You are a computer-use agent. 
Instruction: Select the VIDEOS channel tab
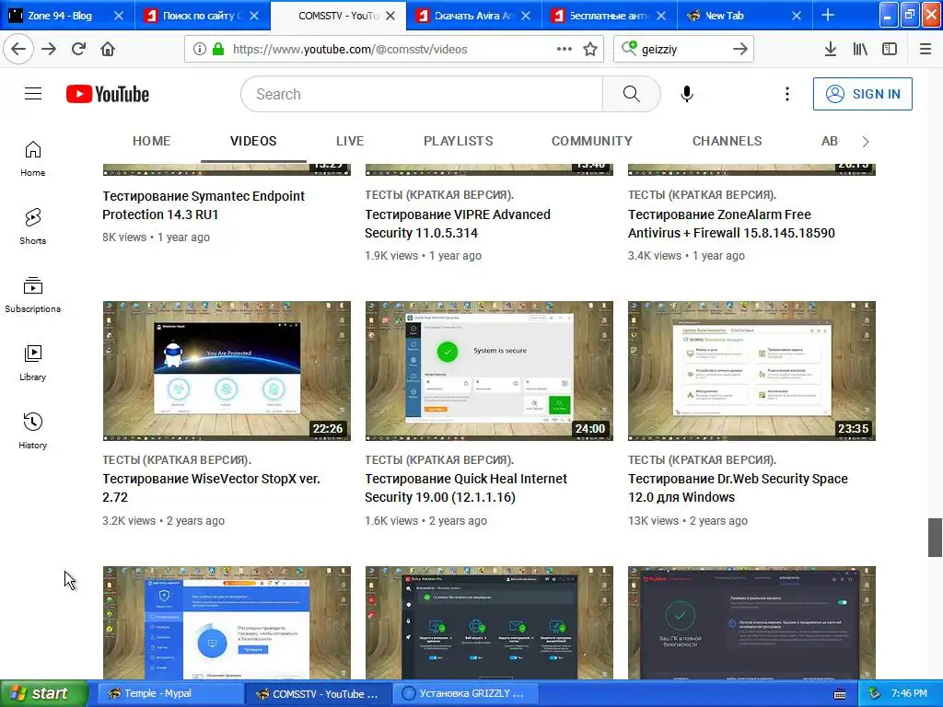pos(253,141)
